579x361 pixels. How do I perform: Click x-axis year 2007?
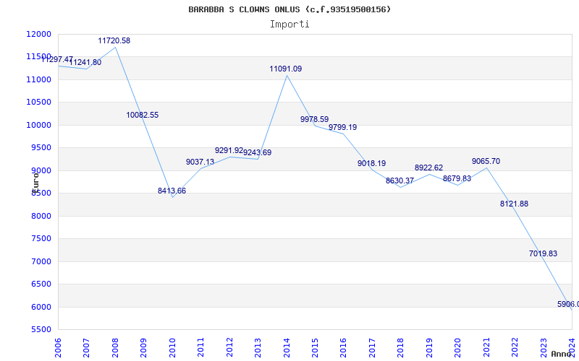coord(86,347)
